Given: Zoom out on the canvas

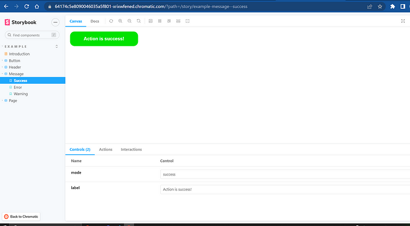Looking at the screenshot, I should point(130,21).
